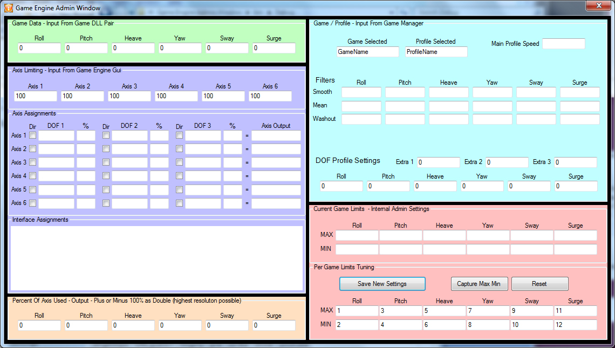Select the Game Data Surge input field
The height and width of the screenshot is (348, 615).
coord(274,48)
